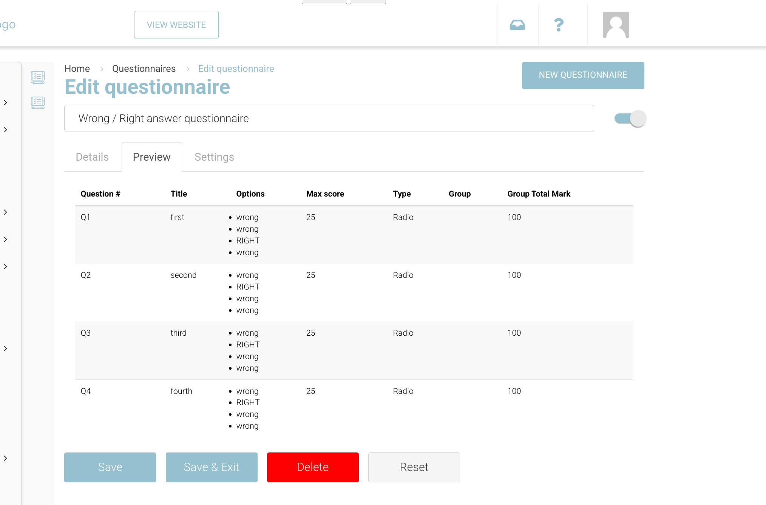Open the user profile avatar

click(x=616, y=25)
